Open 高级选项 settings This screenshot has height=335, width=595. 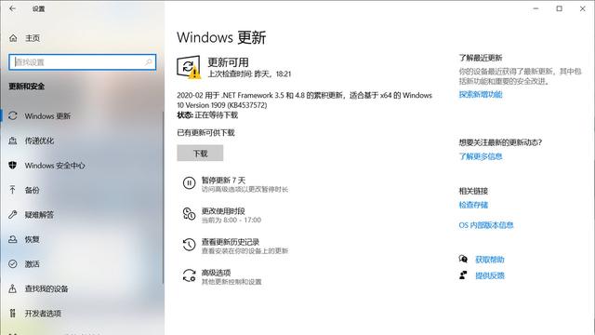click(x=222, y=277)
